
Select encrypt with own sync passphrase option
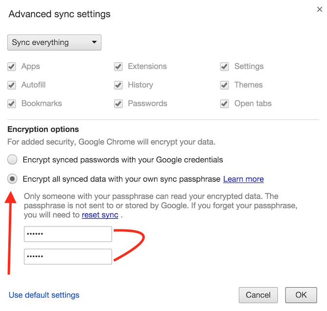pos(13,179)
